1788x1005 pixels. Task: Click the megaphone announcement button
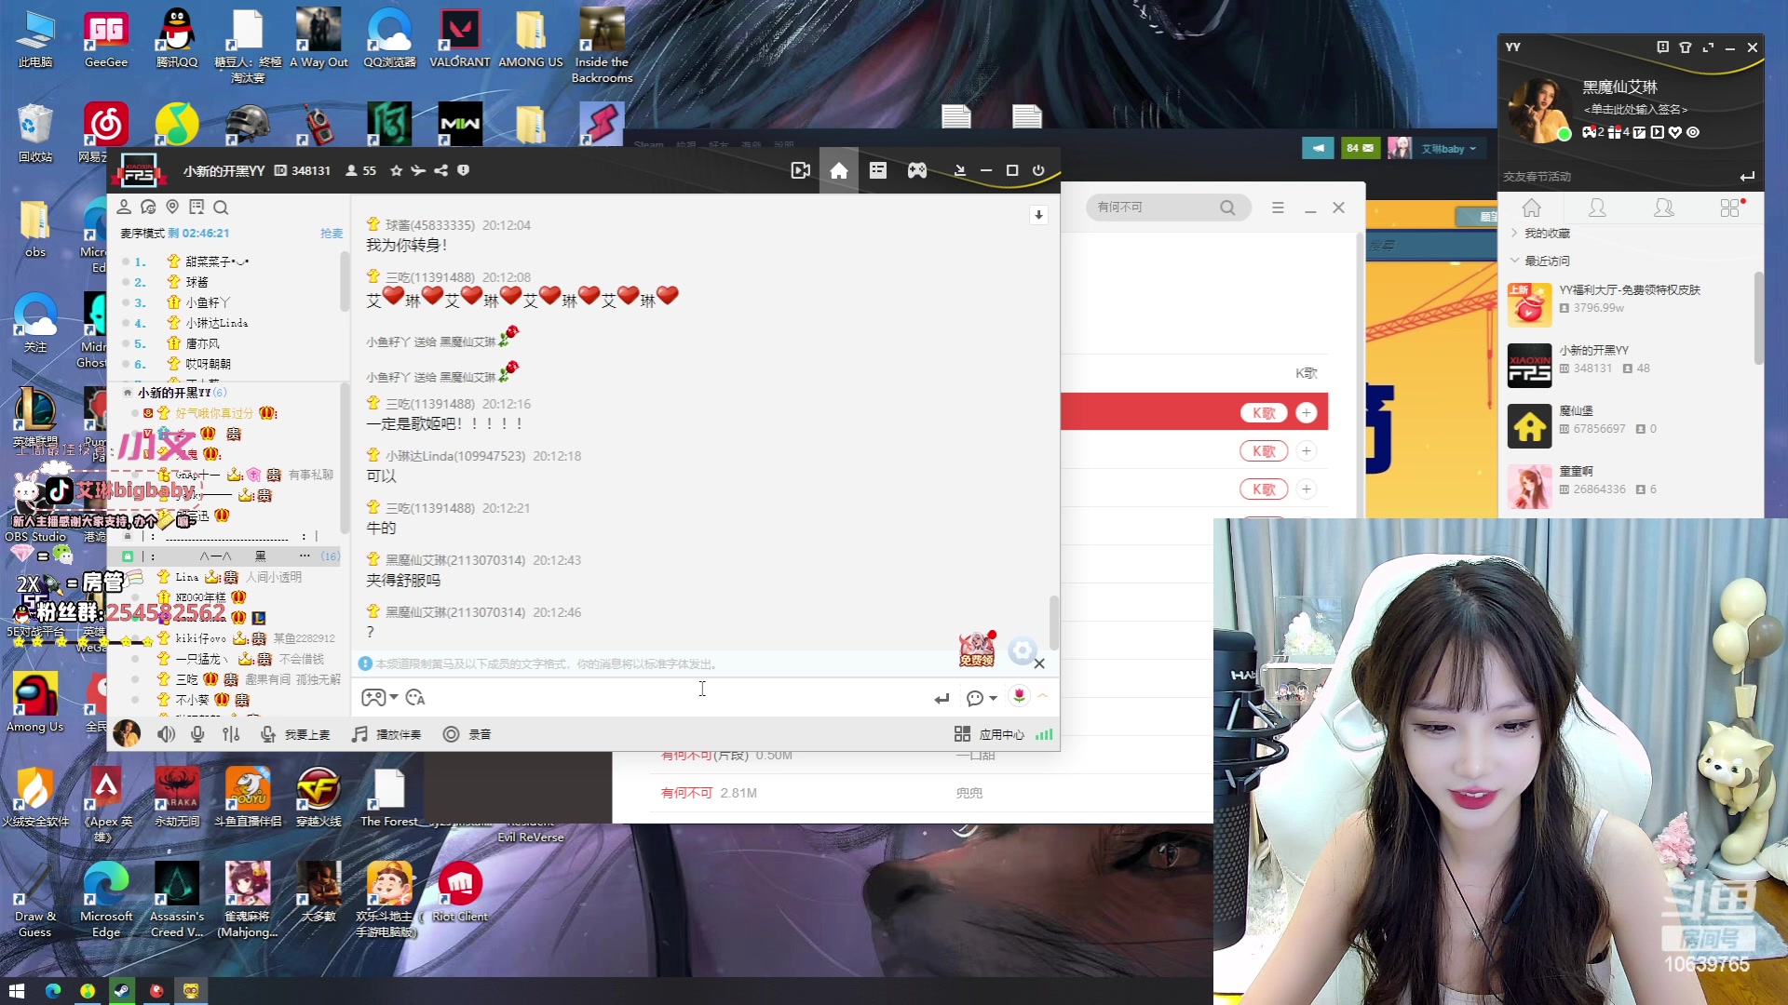pos(1318,148)
